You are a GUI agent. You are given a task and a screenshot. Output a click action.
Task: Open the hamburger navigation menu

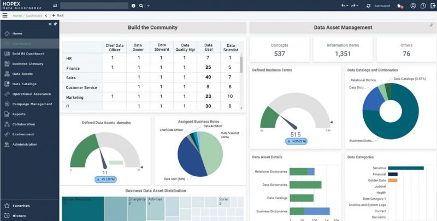point(5,15)
